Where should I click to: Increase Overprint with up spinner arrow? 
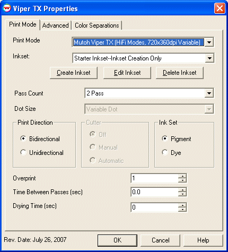pyautogui.click(x=182, y=176)
